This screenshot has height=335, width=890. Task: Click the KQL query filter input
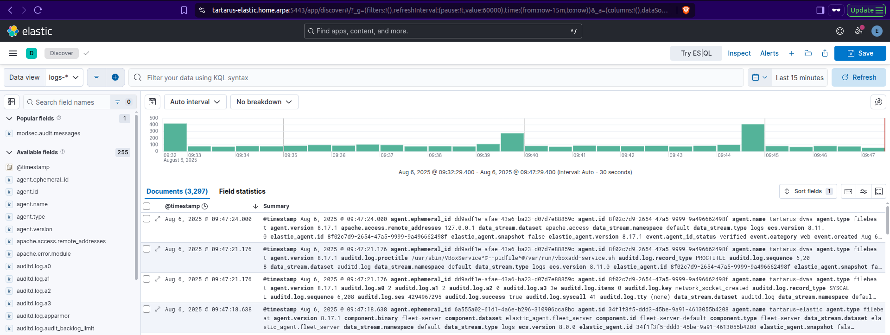(x=436, y=77)
